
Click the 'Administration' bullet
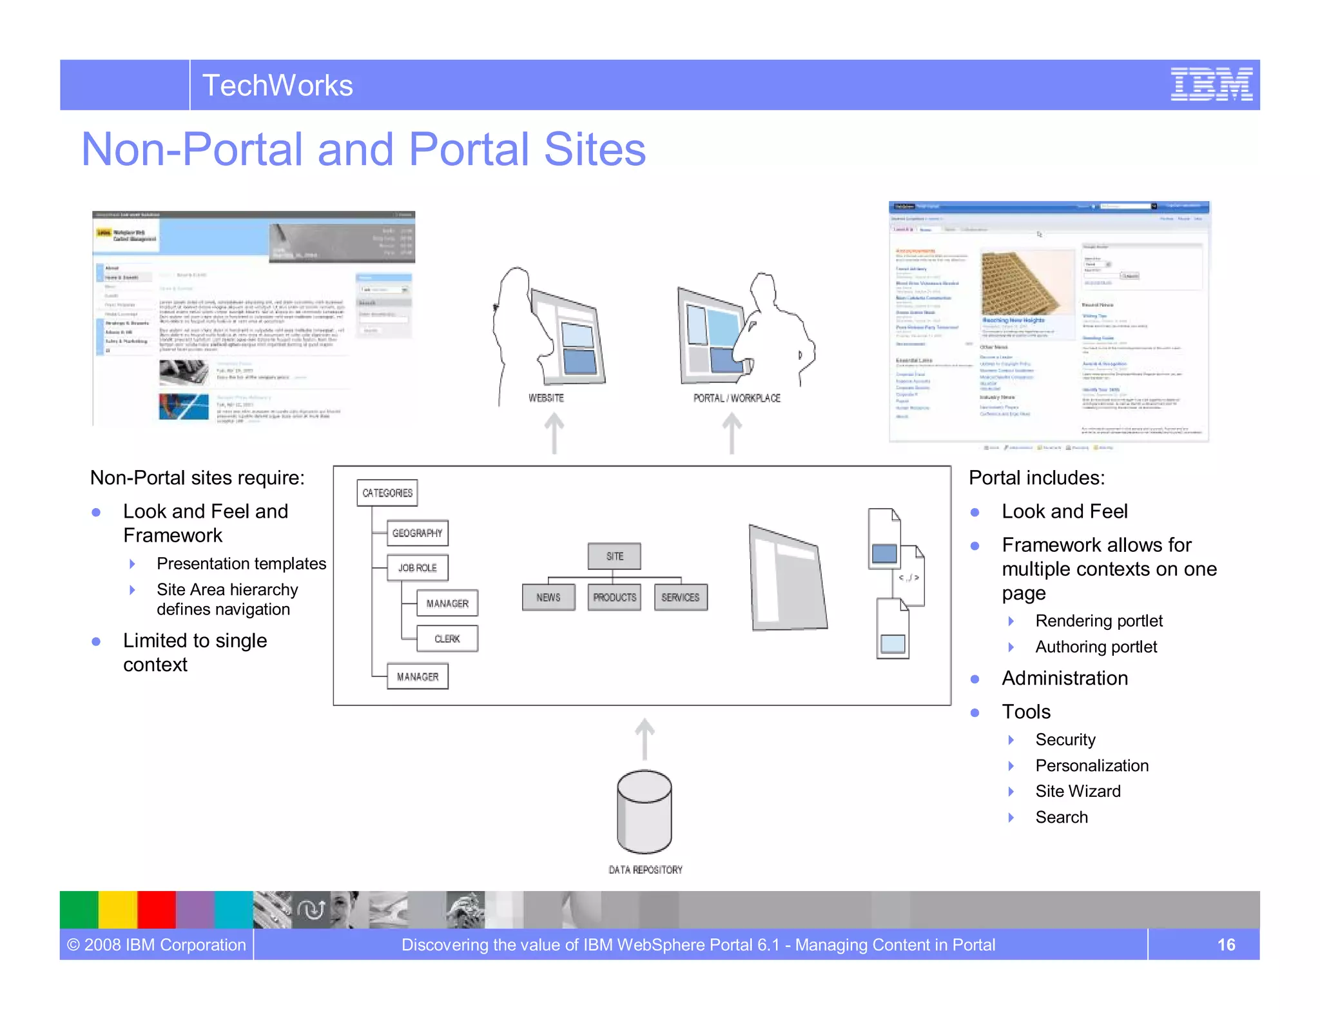(1065, 678)
